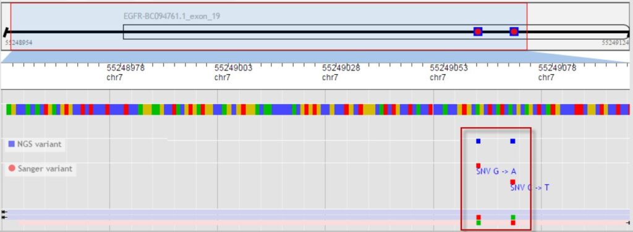
Task: Click the red Sanger variant legend circle
Action: [12, 168]
